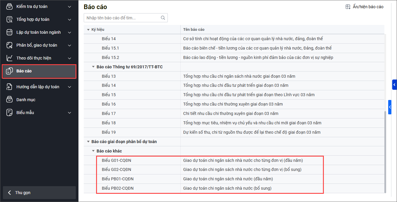Collapse the Báo cáo khác group
The width and height of the screenshot is (397, 202).
coord(93,151)
